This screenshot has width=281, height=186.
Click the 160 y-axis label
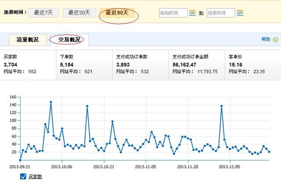(x=13, y=97)
